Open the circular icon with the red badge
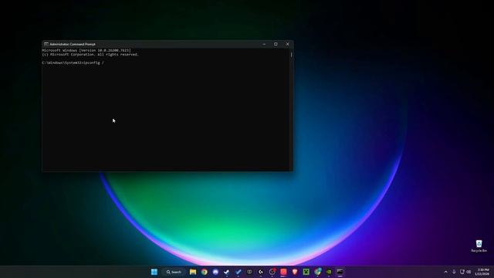The height and width of the screenshot is (278, 494). (272, 272)
